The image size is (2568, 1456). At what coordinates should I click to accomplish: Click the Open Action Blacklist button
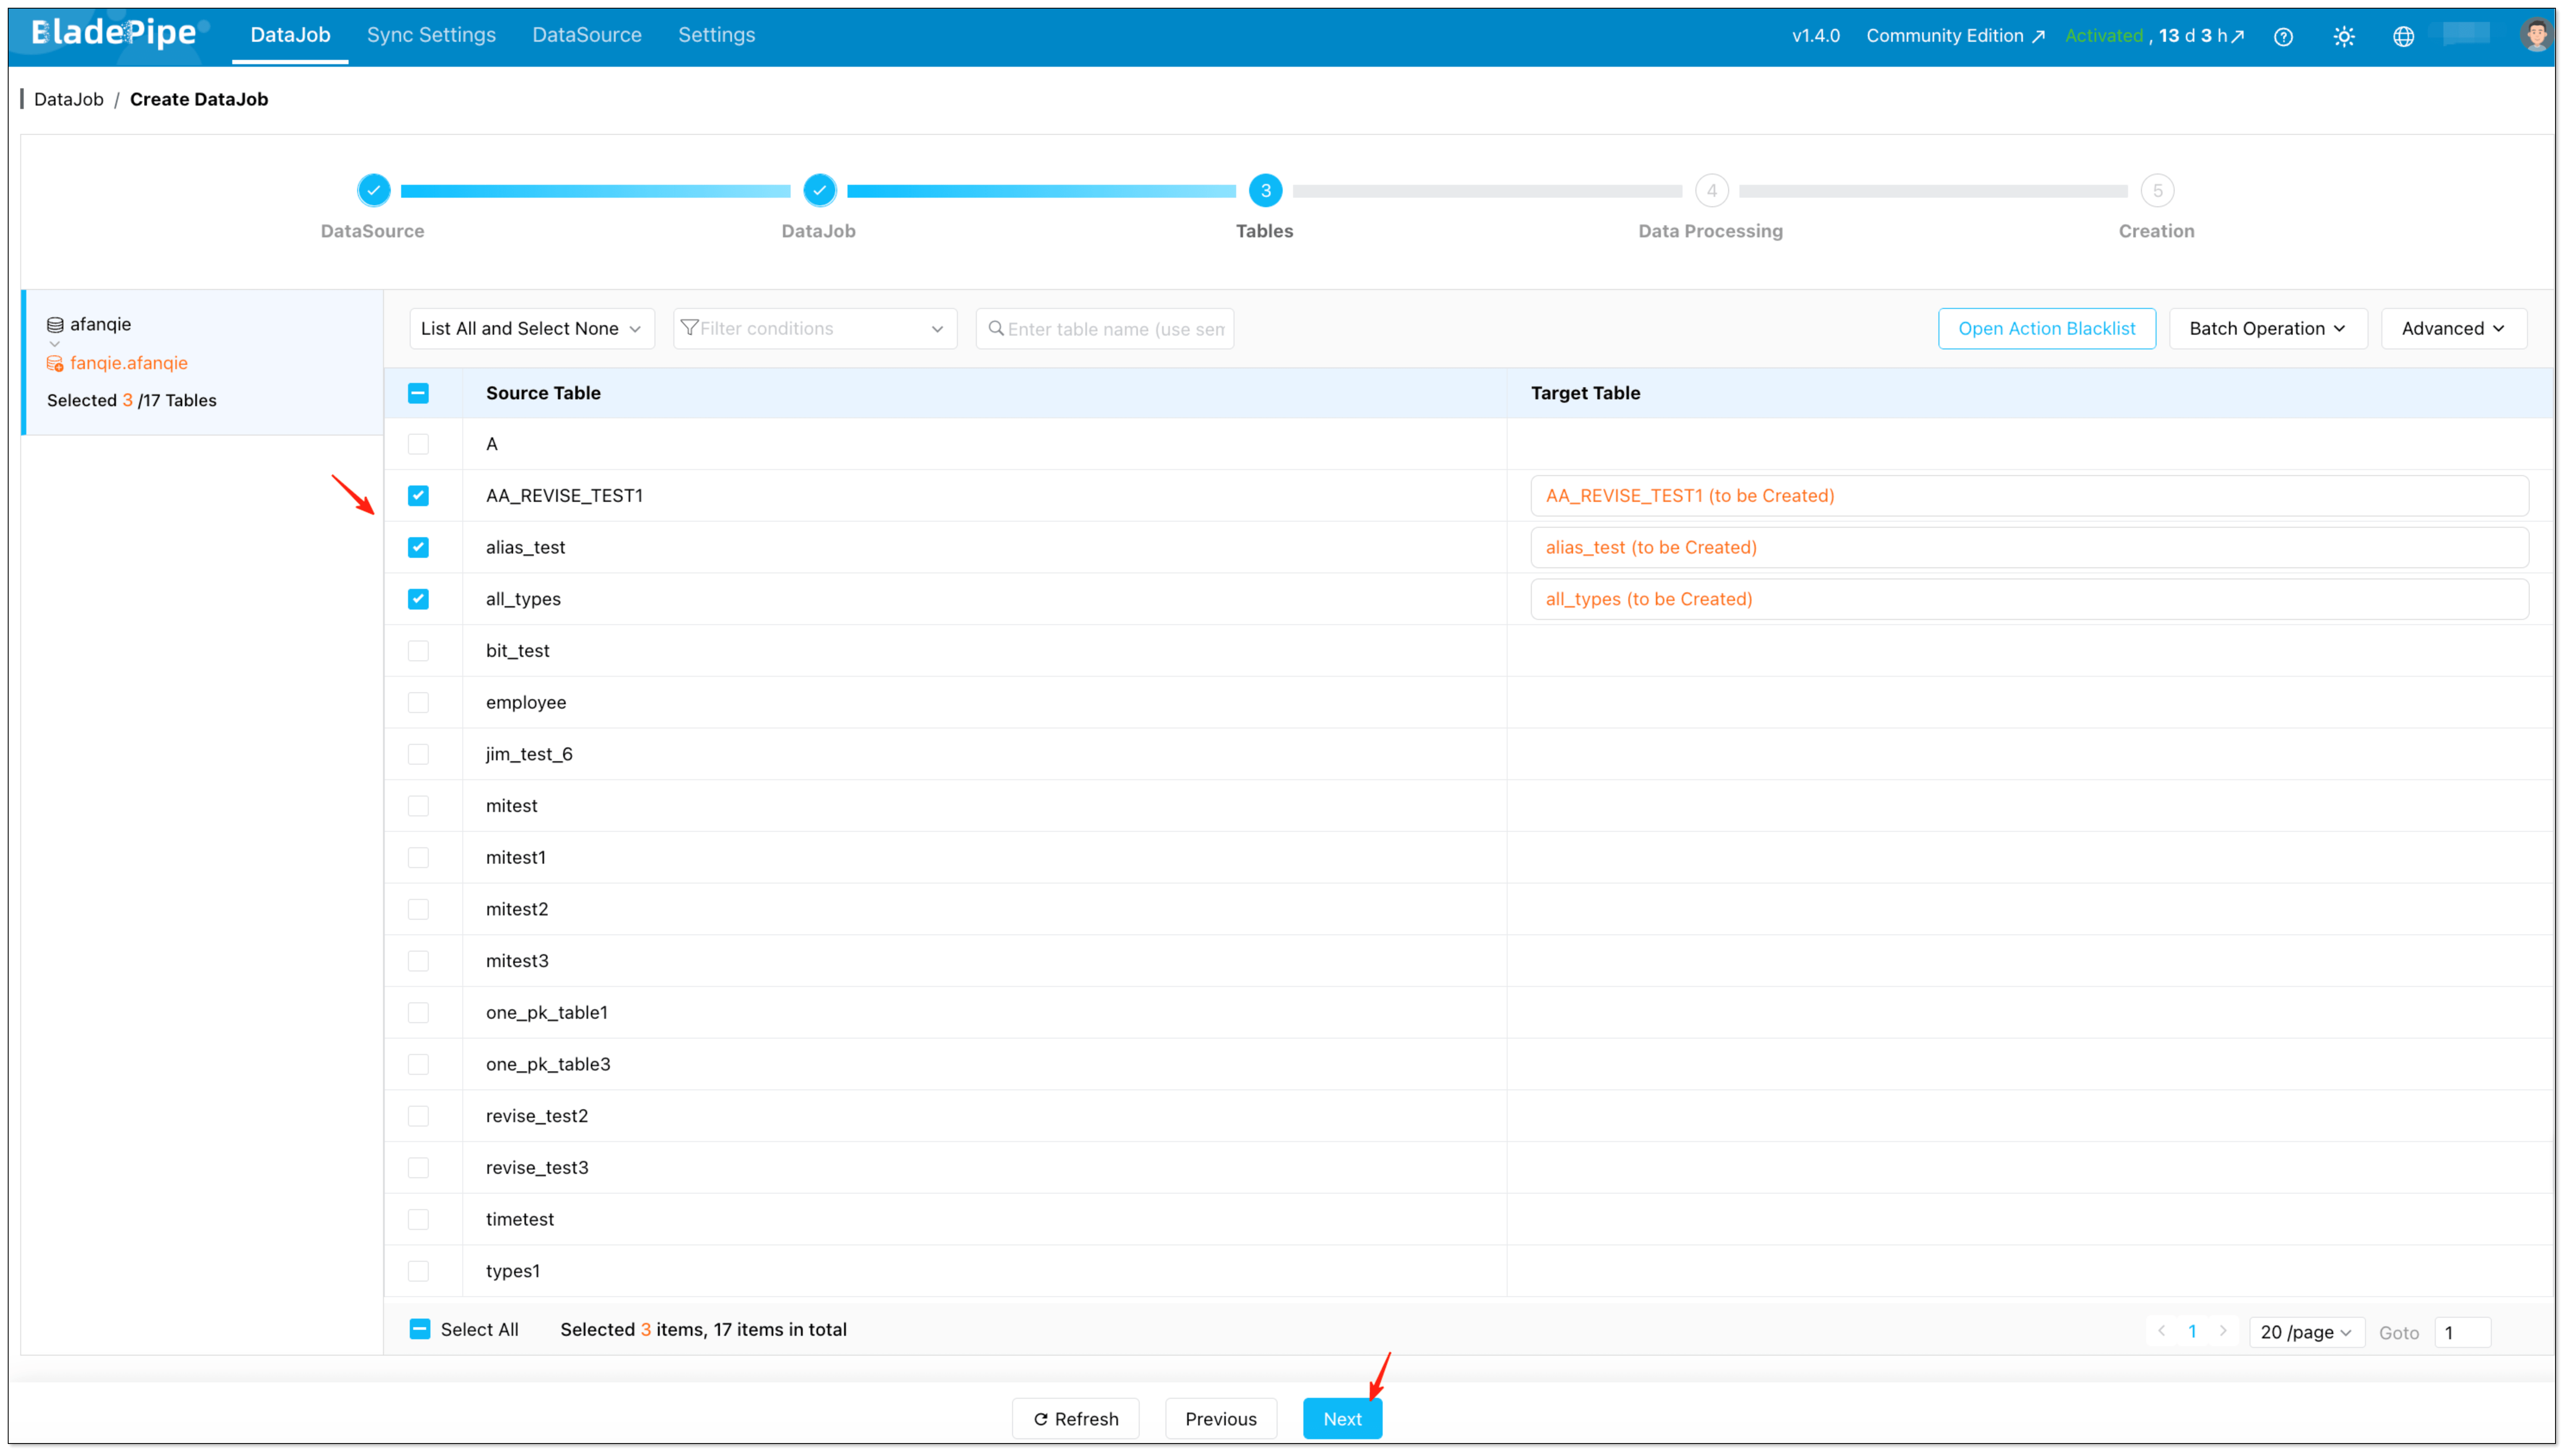pyautogui.click(x=2046, y=328)
